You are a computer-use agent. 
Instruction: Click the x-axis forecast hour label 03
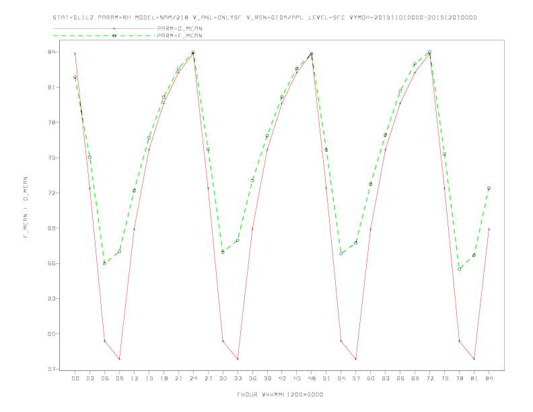coord(90,378)
